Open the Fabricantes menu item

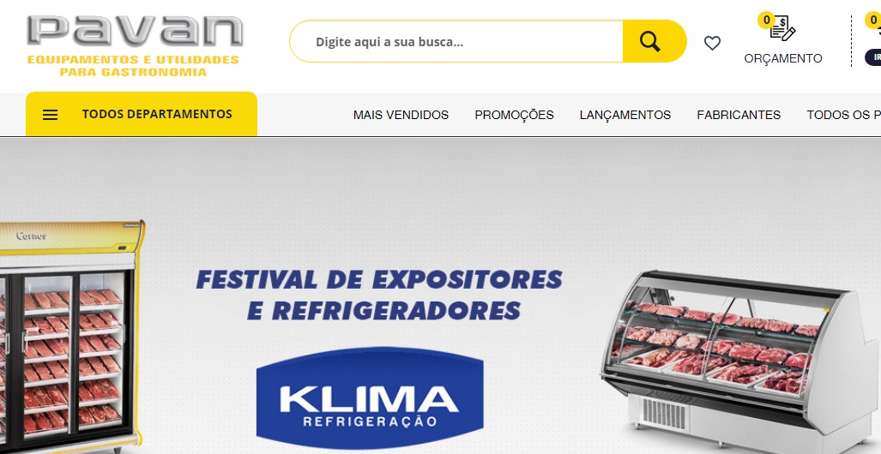point(739,115)
